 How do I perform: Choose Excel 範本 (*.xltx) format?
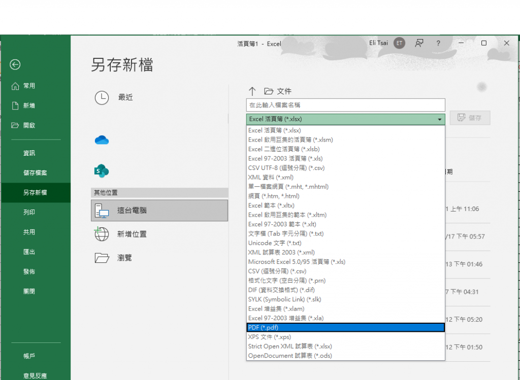coord(345,205)
